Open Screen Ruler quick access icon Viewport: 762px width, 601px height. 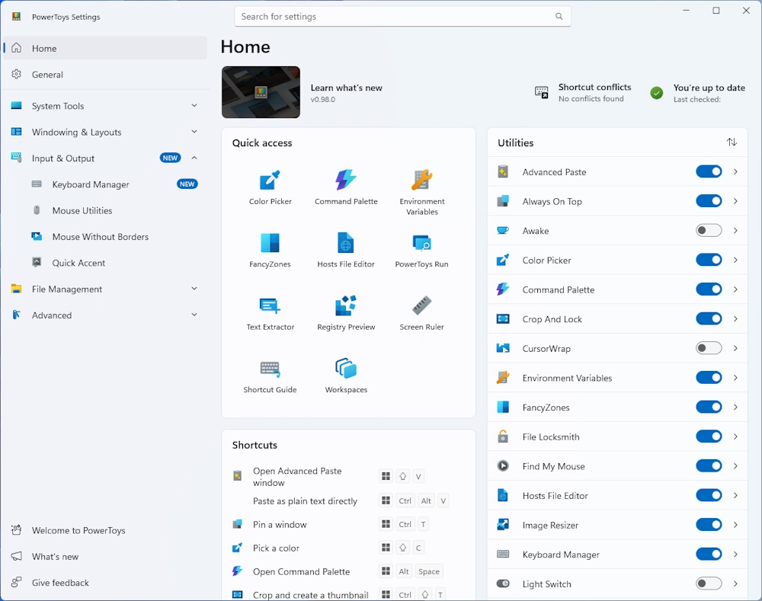coord(421,312)
